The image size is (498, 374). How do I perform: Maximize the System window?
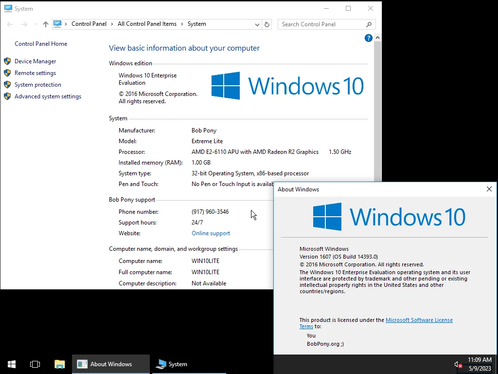(348, 9)
